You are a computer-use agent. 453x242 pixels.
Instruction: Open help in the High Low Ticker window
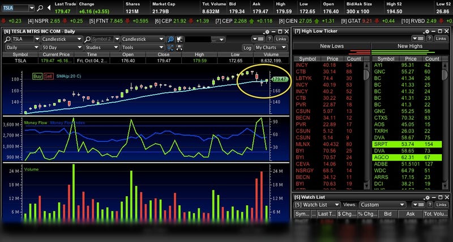coord(430,39)
